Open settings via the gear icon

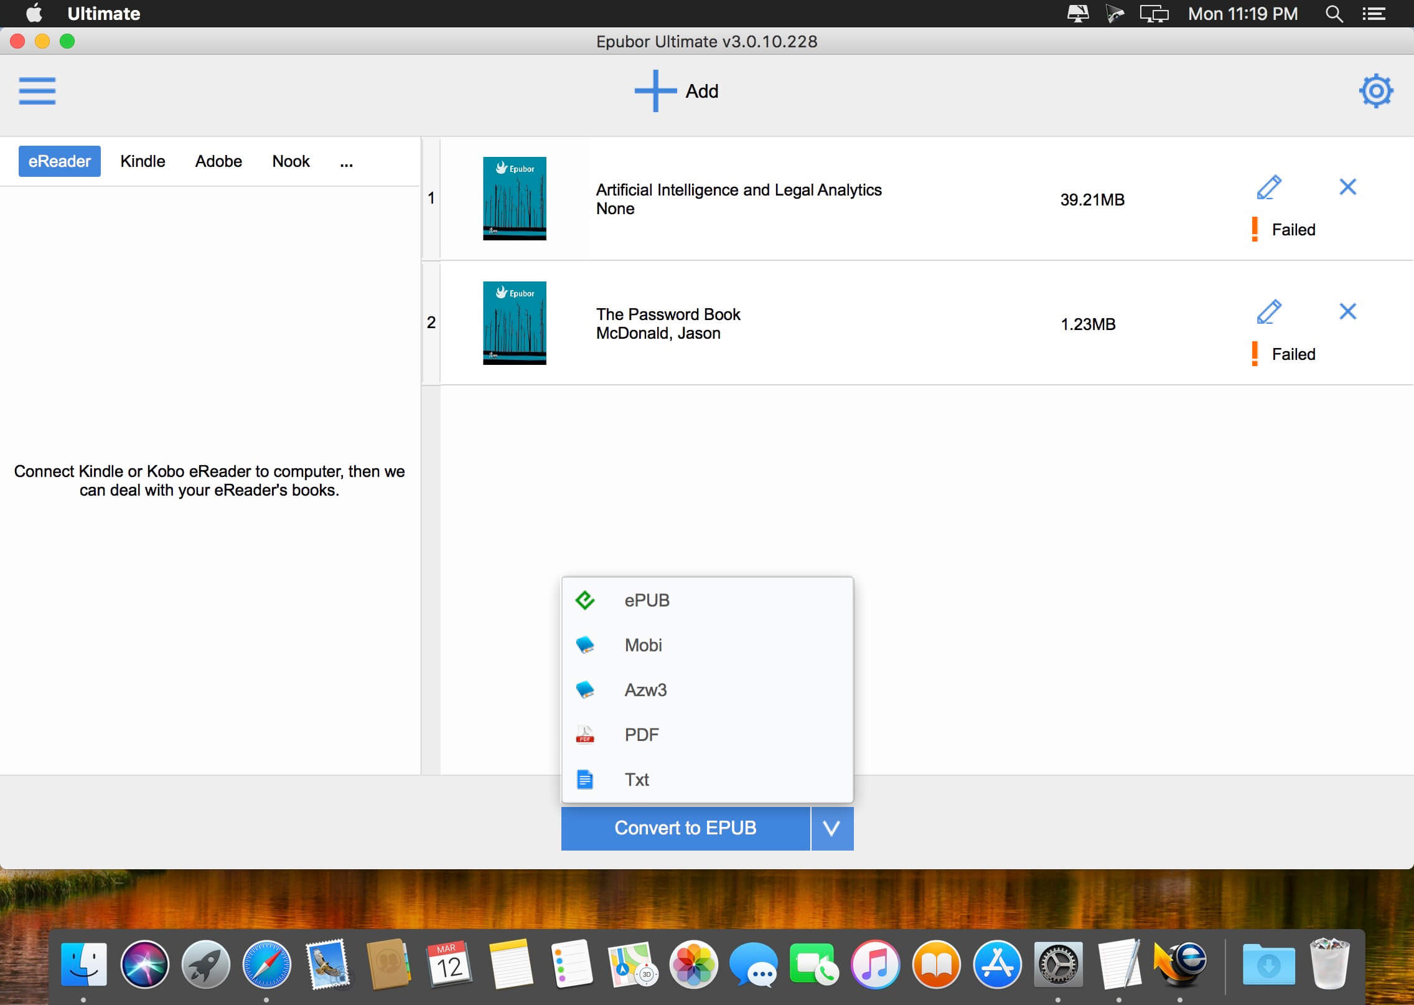pos(1375,91)
